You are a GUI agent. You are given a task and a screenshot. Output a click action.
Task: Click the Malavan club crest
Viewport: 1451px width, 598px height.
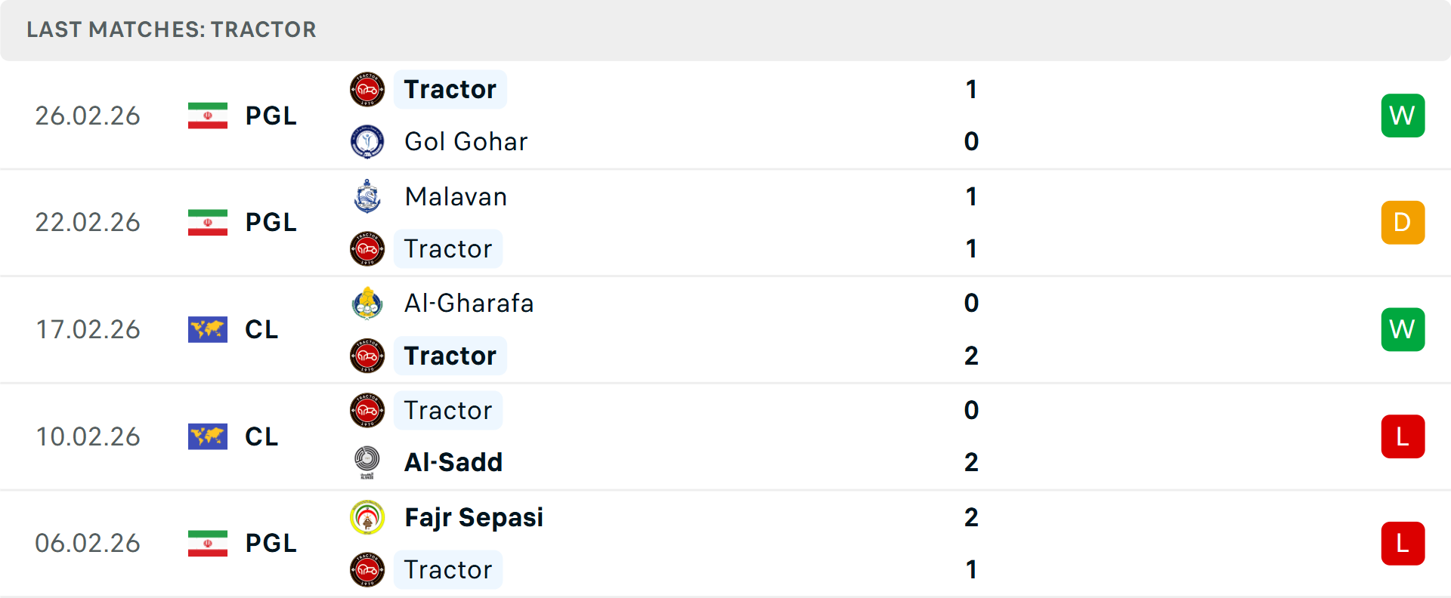pos(367,196)
